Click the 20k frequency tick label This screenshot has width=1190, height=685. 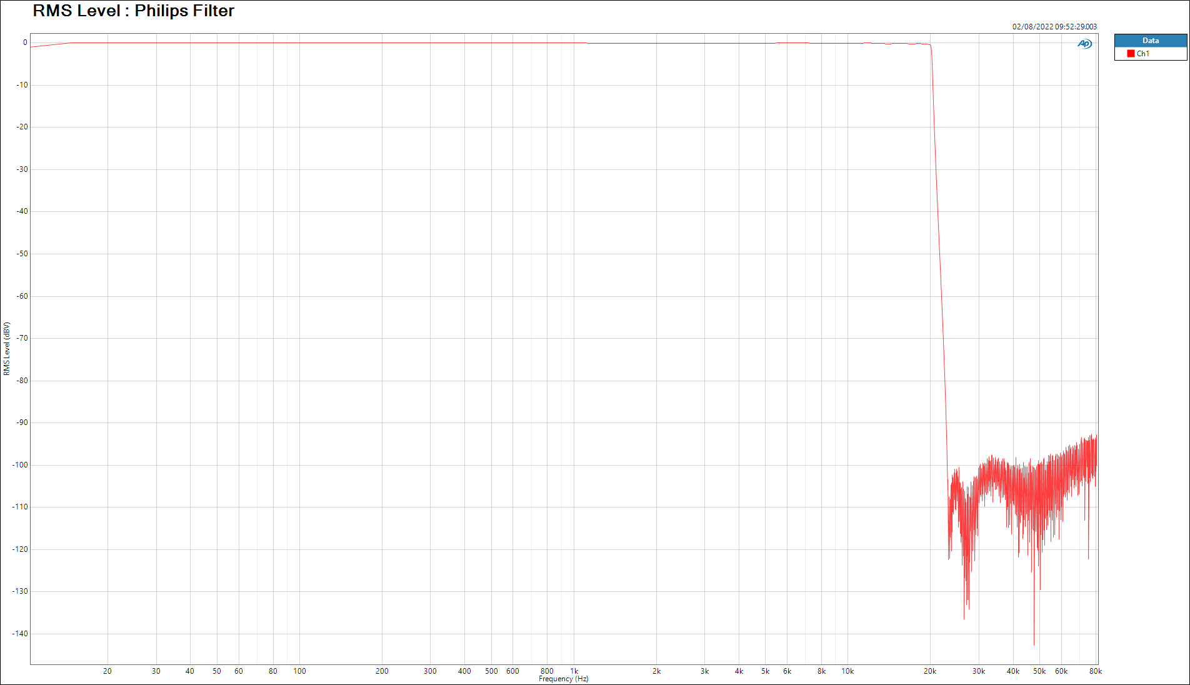coord(929,671)
